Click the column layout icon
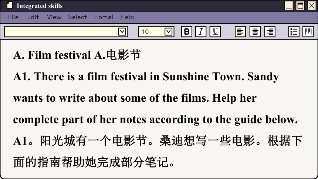This screenshot has height=179, width=318. [x=308, y=32]
